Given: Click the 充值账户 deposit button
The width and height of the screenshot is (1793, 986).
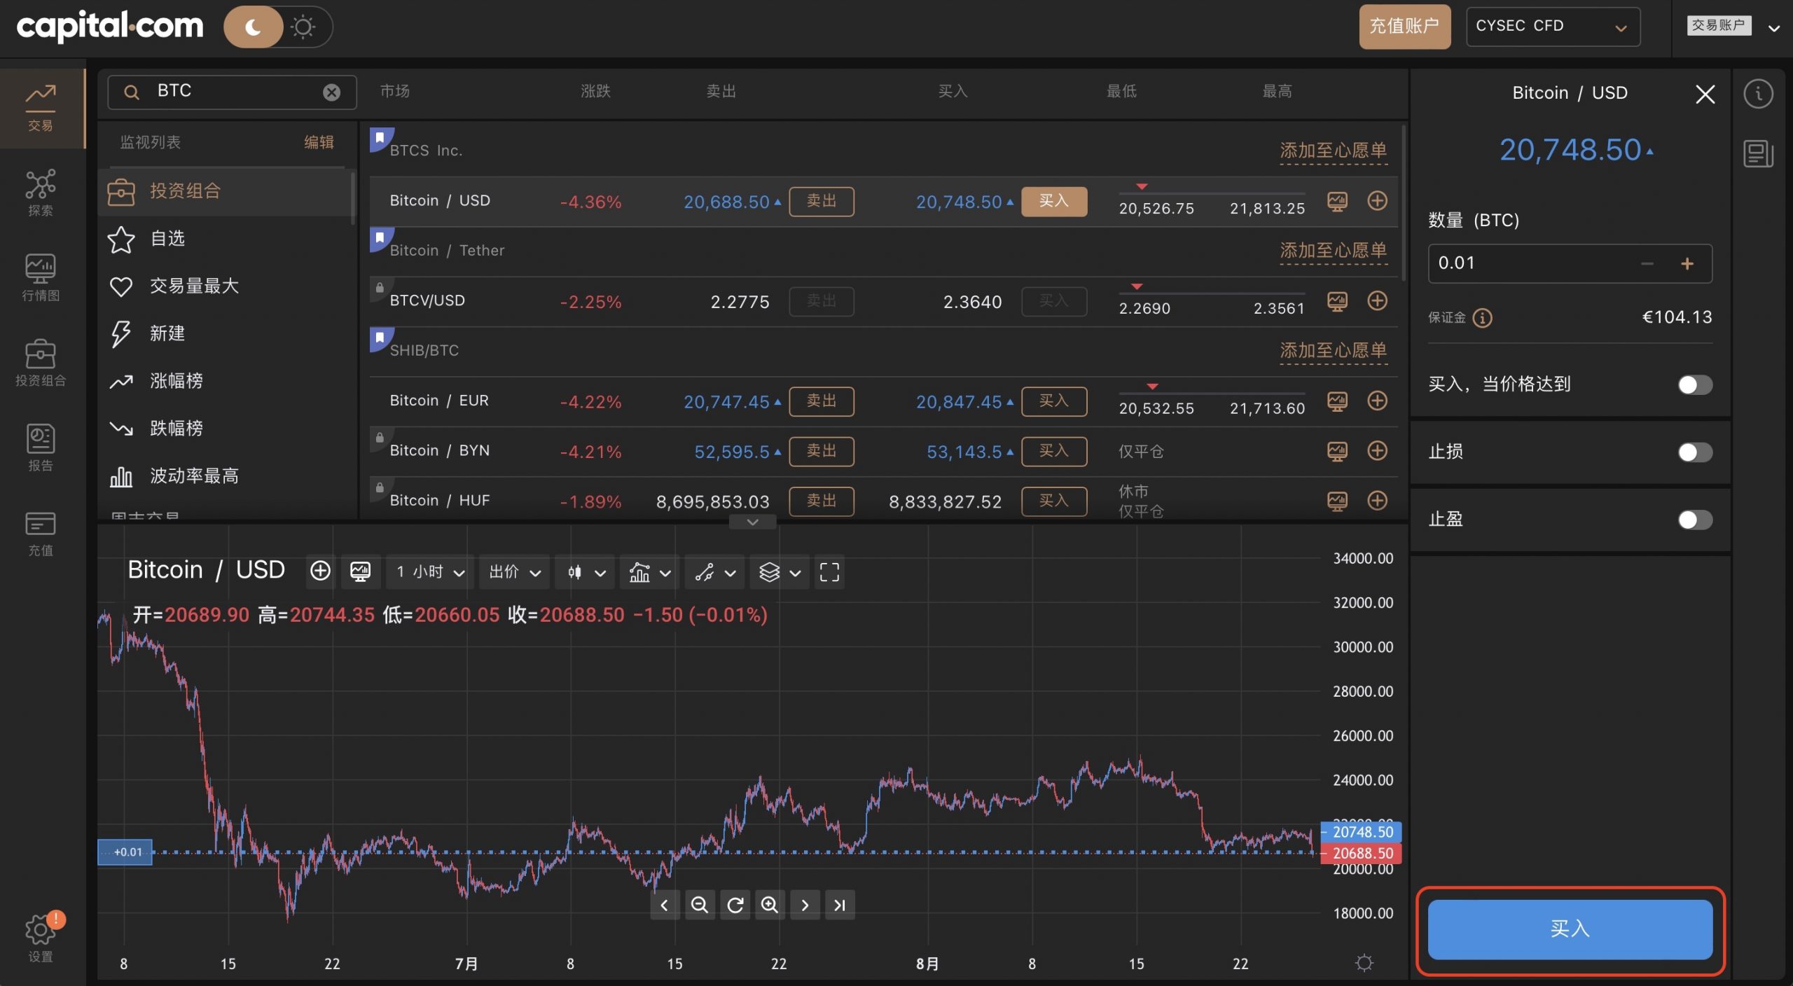Looking at the screenshot, I should (1404, 27).
